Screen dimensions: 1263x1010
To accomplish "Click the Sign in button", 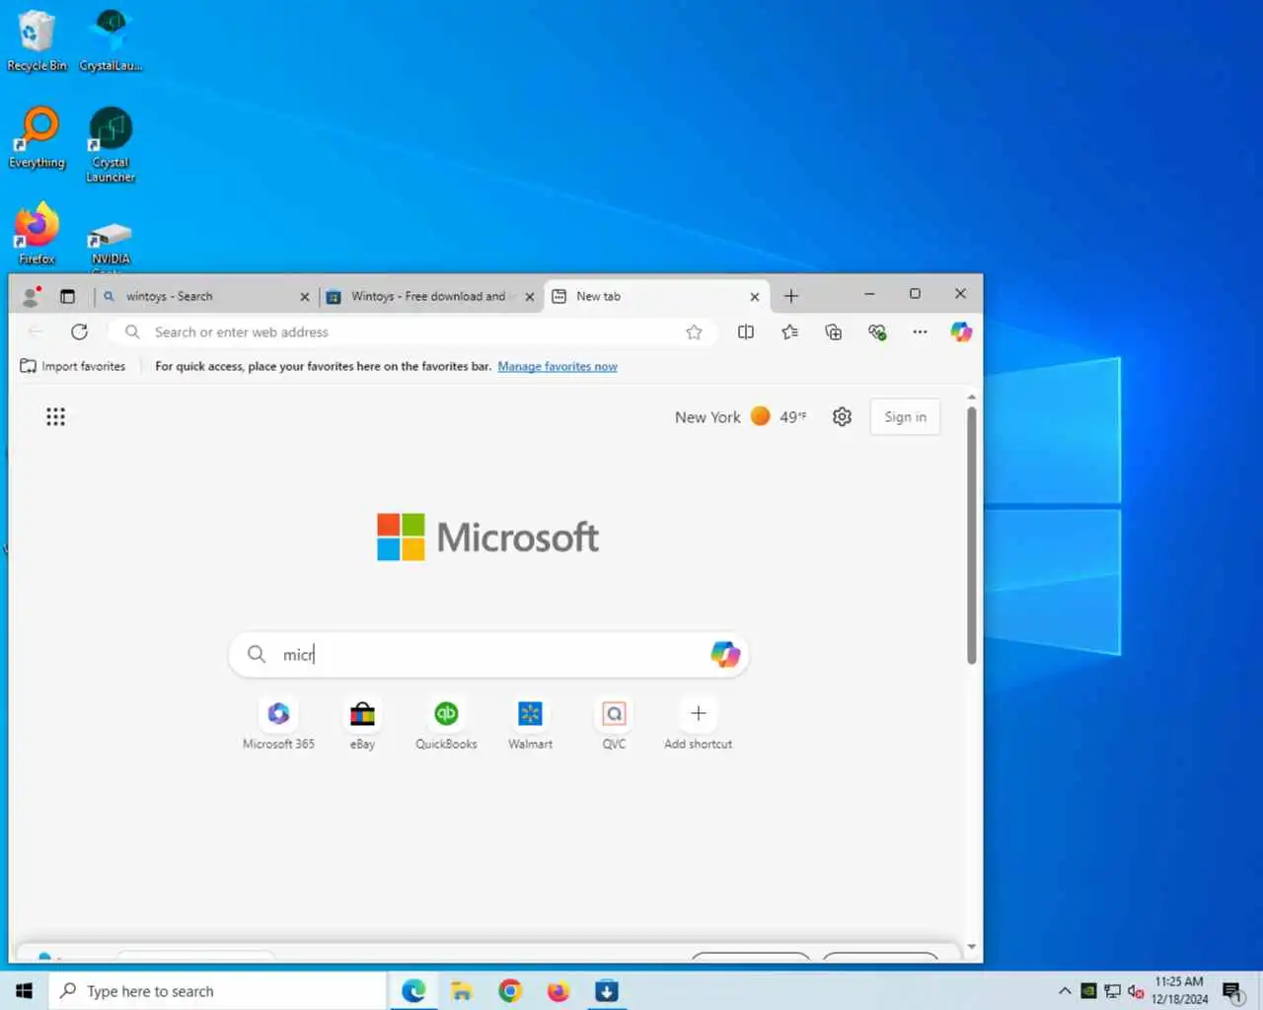I will click(x=905, y=417).
